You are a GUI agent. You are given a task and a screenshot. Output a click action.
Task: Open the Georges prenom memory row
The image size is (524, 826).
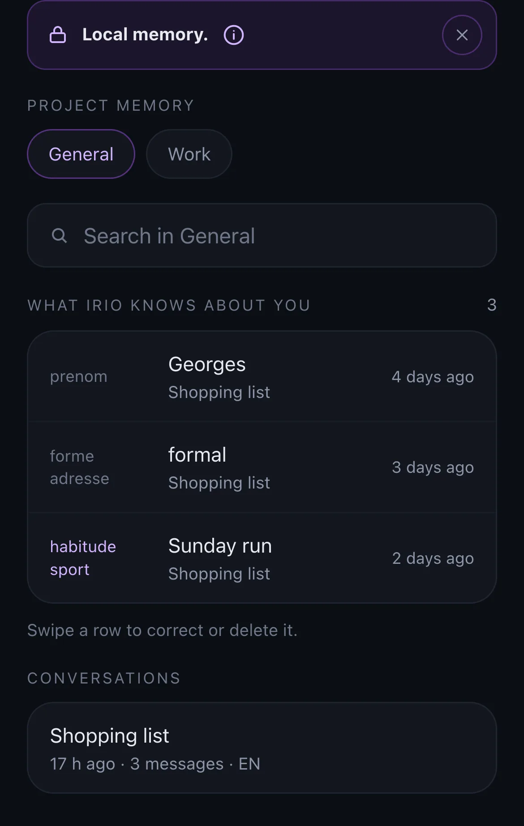pos(262,376)
